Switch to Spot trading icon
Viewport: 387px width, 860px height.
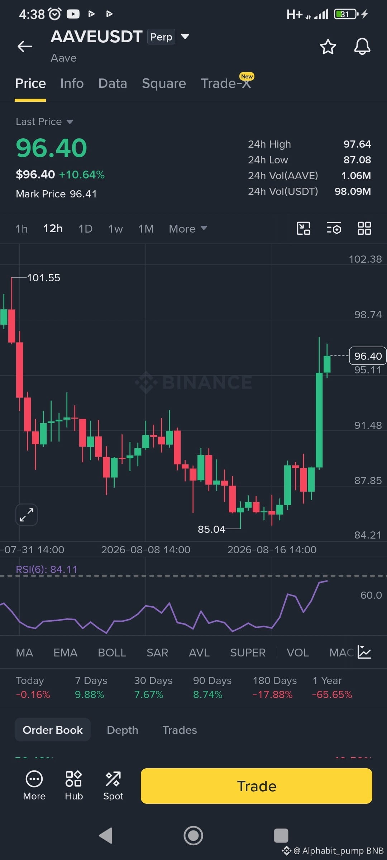(113, 785)
